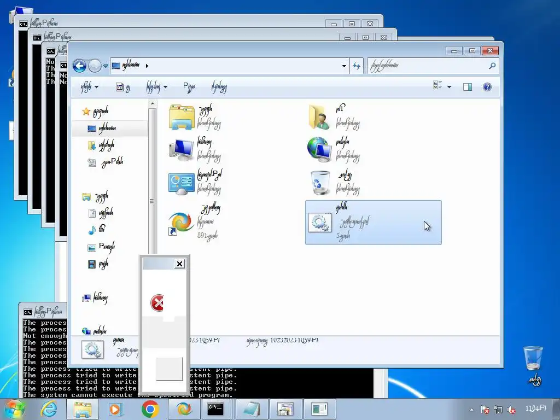
Task: Click the Forward arrow in Explorer
Action: [x=95, y=66]
